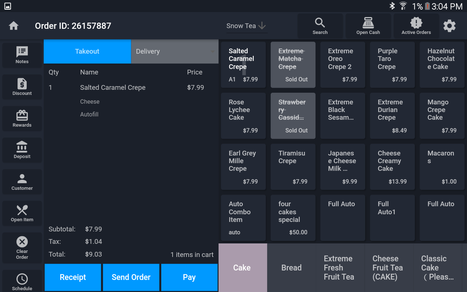Add Hazelnut Chocolate Cake
Viewport: 467px width, 292px height.
(442, 65)
